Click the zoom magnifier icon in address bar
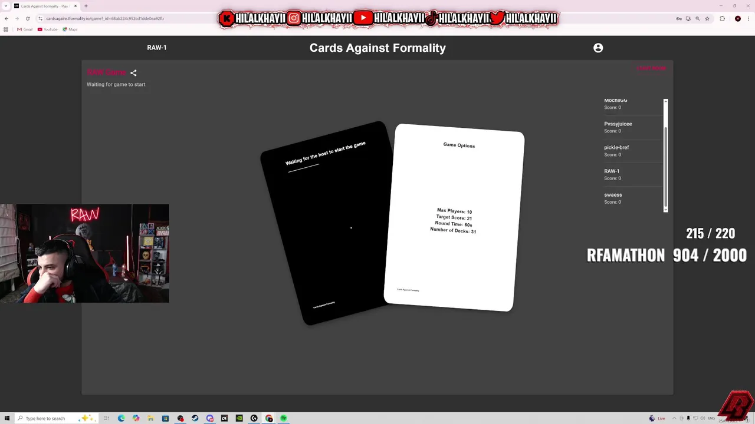Image resolution: width=755 pixels, height=424 pixels. coord(697,18)
